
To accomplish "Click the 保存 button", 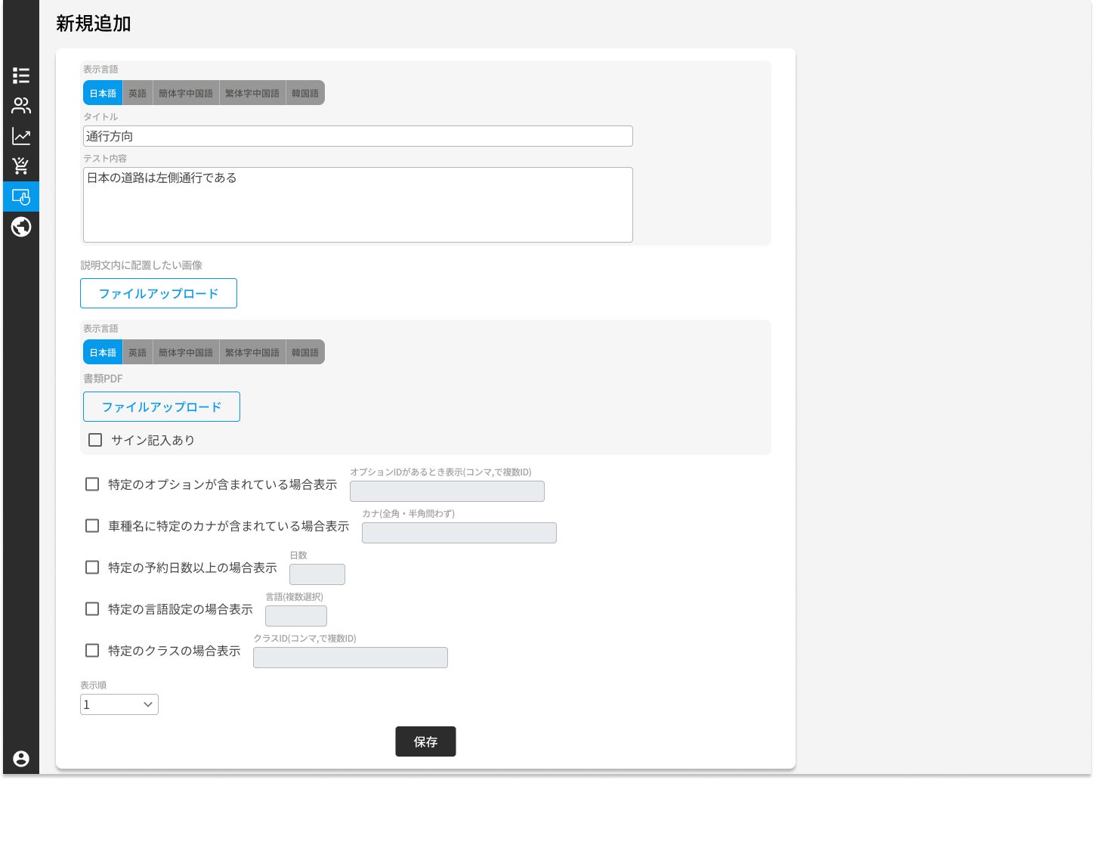I will pyautogui.click(x=425, y=741).
